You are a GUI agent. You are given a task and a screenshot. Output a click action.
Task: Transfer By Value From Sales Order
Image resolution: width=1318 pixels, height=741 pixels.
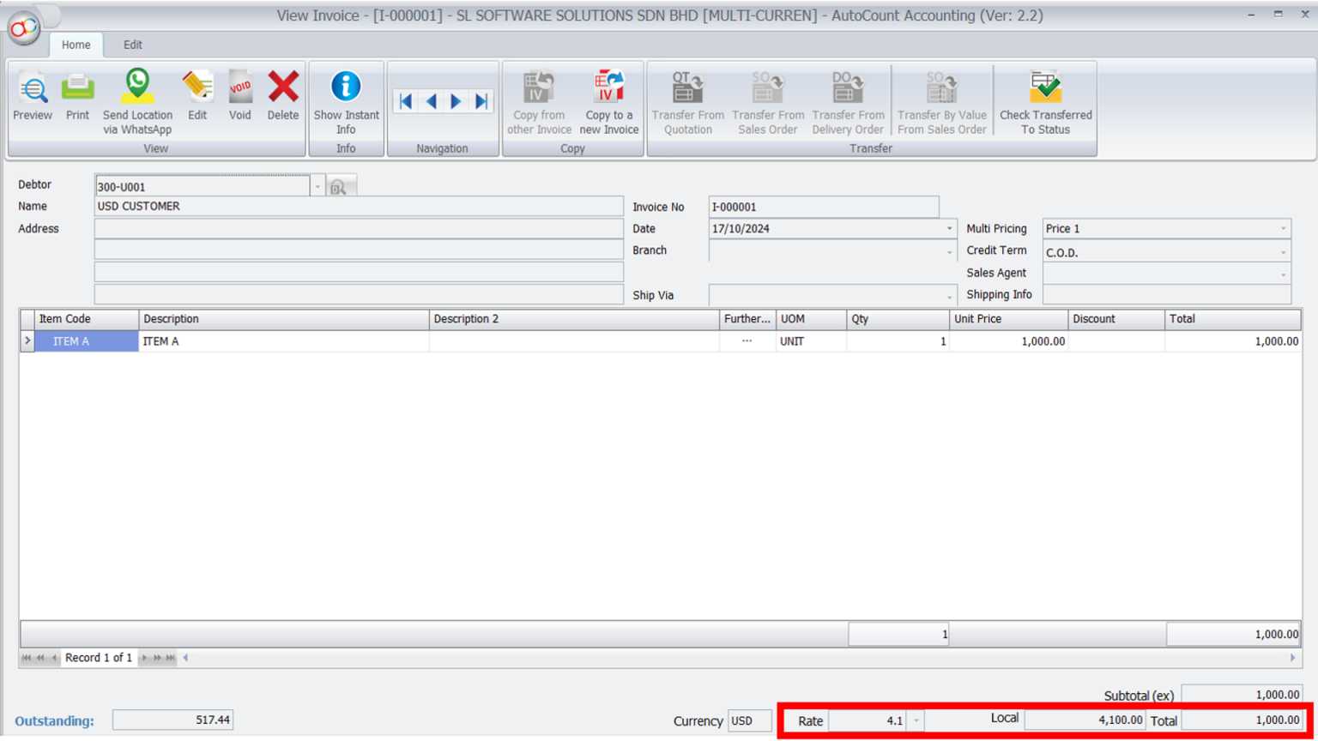[x=942, y=102]
